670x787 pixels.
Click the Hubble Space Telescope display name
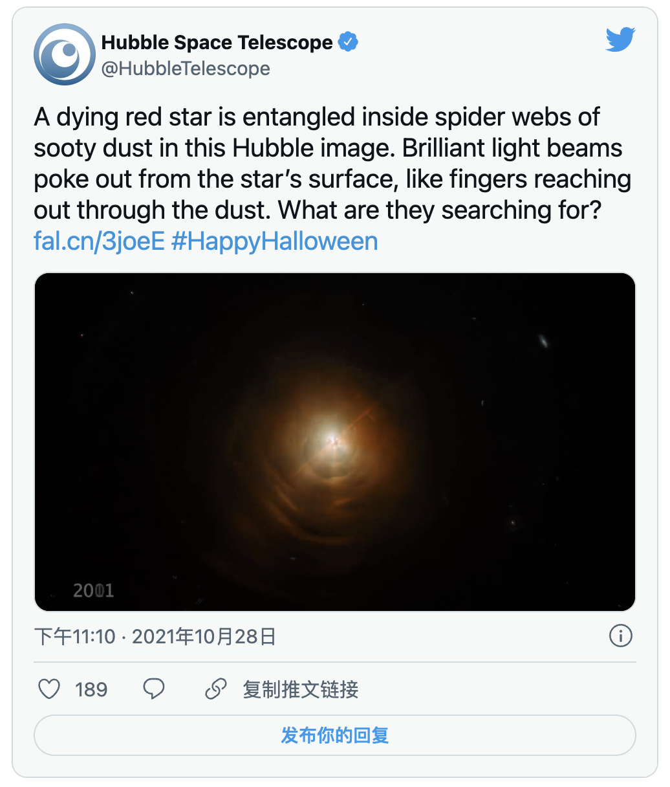pyautogui.click(x=217, y=43)
